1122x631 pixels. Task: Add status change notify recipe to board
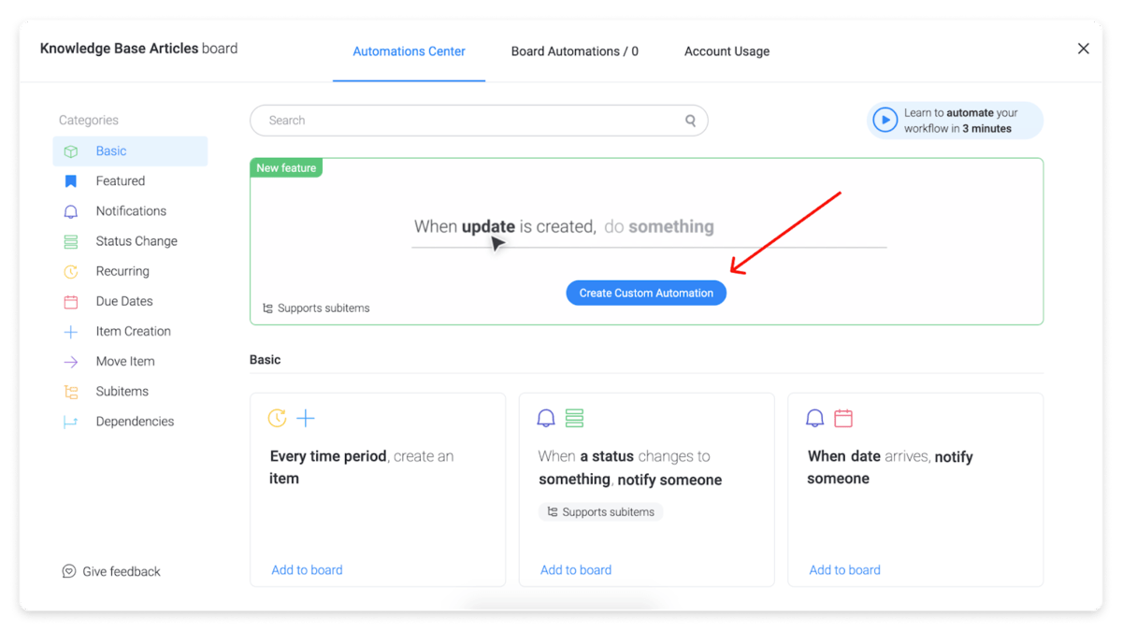[576, 570]
